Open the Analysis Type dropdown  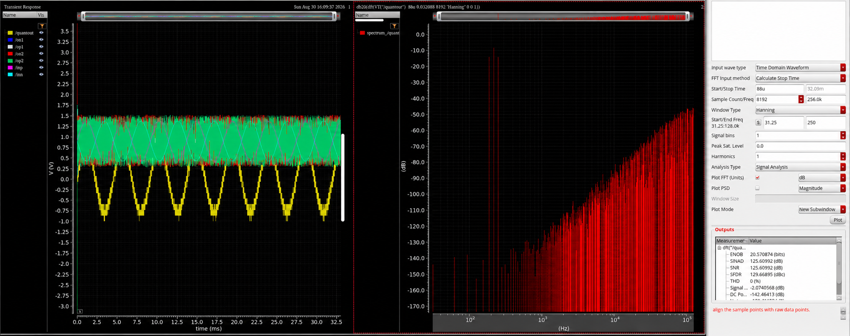(800, 167)
